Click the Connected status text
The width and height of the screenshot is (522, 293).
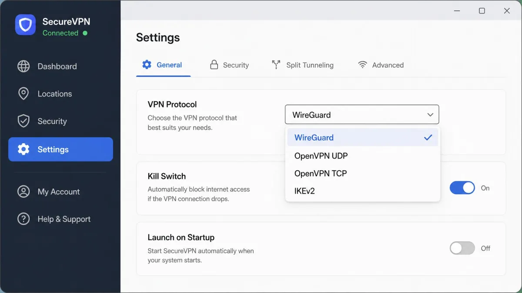(x=60, y=33)
